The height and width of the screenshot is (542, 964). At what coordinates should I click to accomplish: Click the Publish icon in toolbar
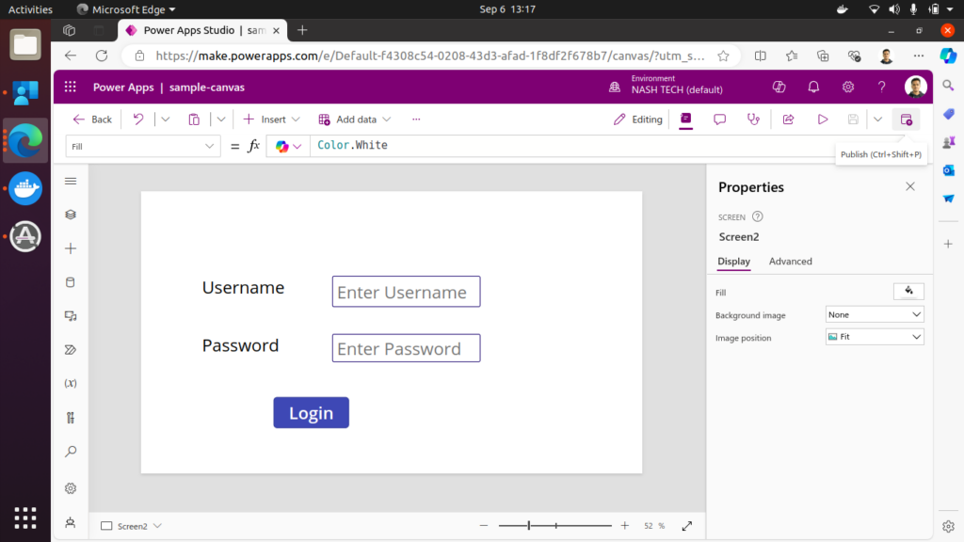pyautogui.click(x=906, y=120)
